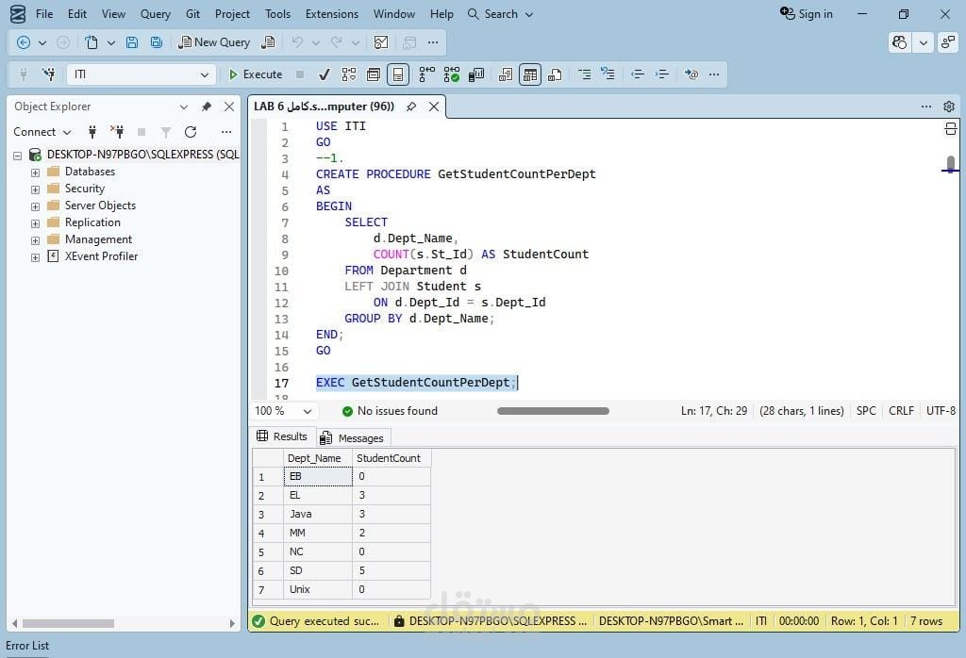Open the Connect dropdown in Object Explorer
This screenshot has width=966, height=658.
(x=42, y=132)
